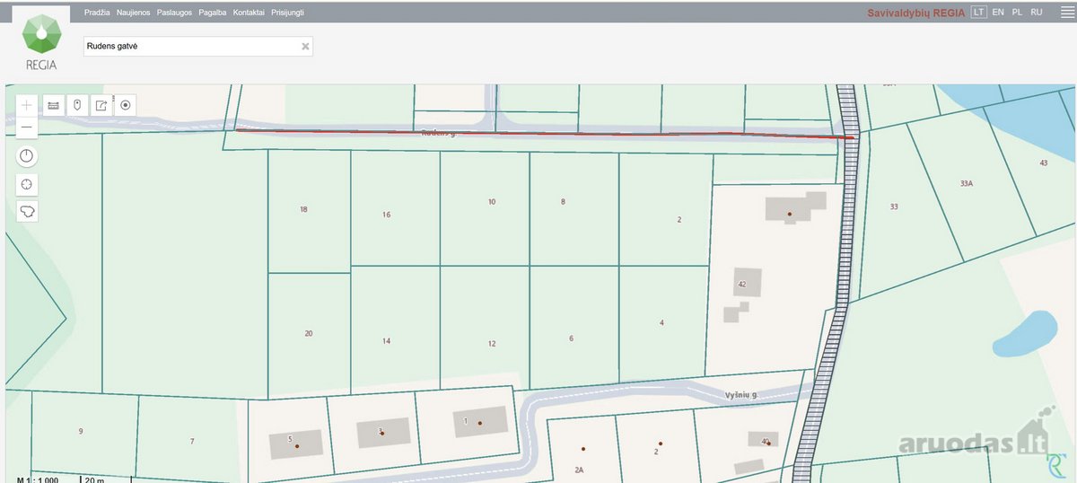Select parcel number 8 on map
The height and width of the screenshot is (483, 1077).
pos(563,202)
